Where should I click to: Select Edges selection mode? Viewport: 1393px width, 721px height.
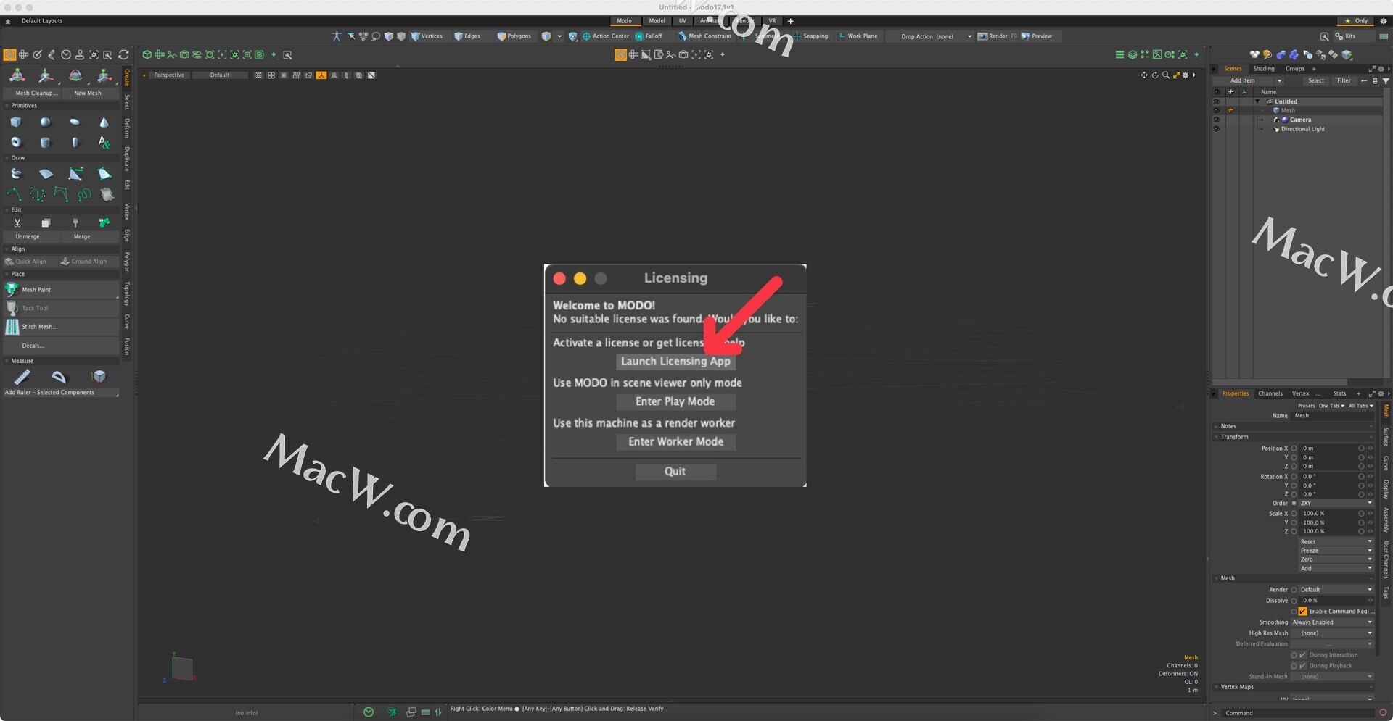pos(467,36)
